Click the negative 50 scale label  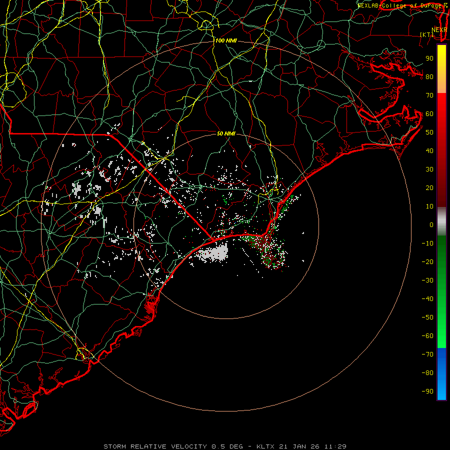tap(427, 317)
